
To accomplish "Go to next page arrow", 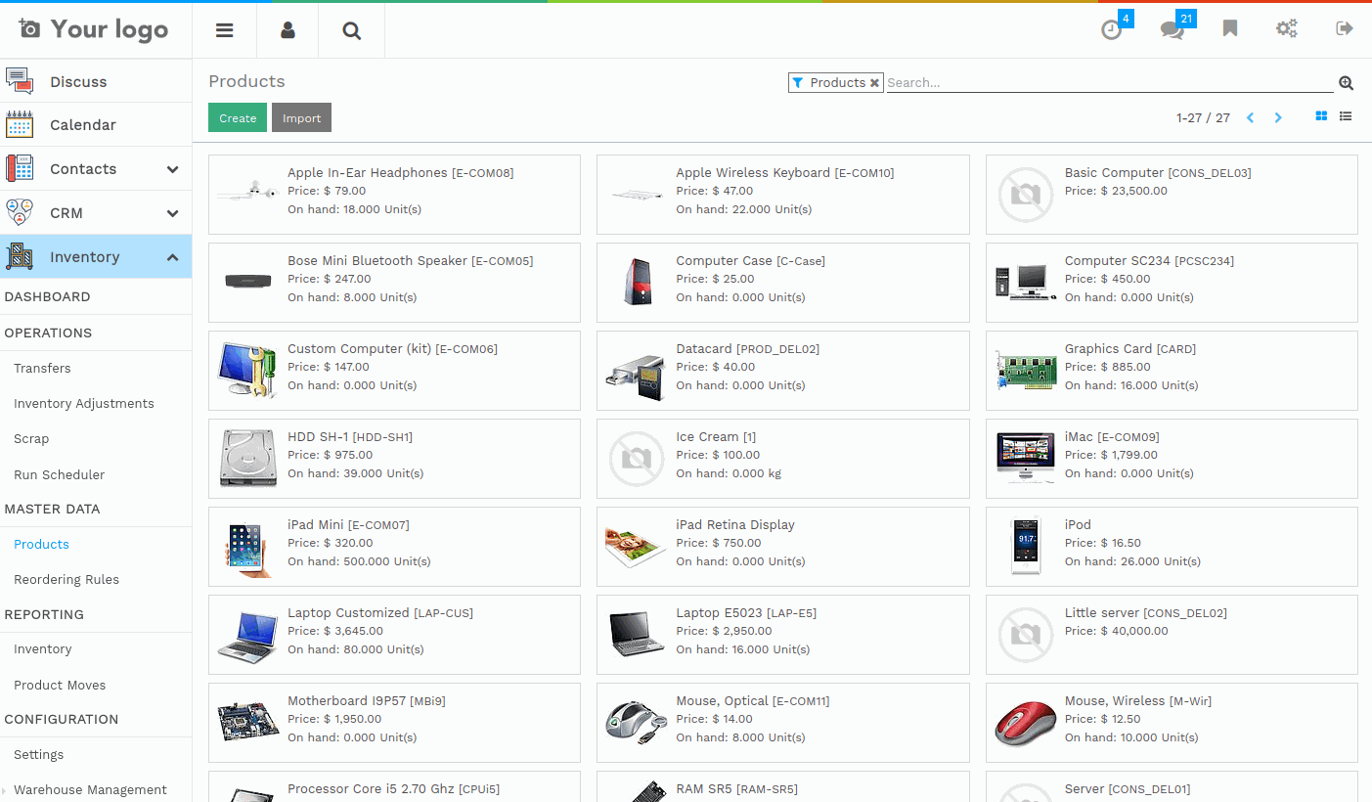I will [x=1278, y=117].
